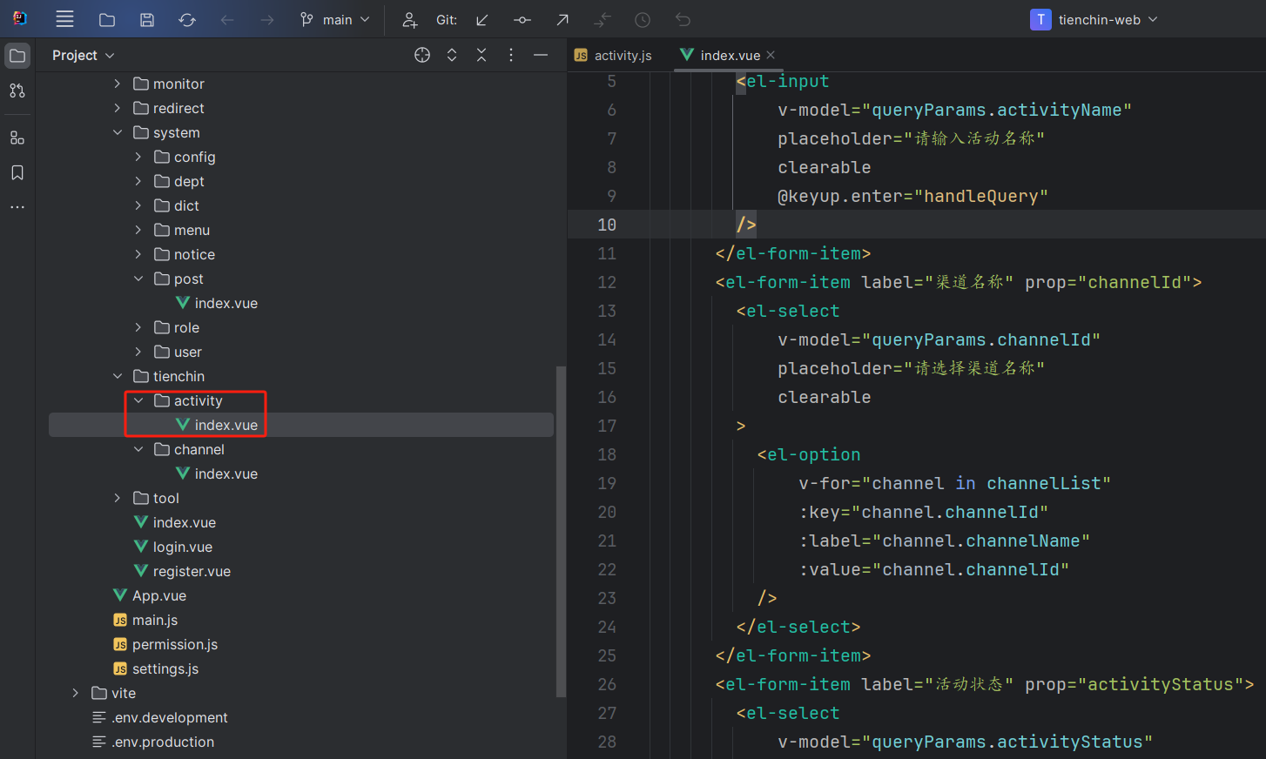This screenshot has height=759, width=1266.
Task: Open Project panel options kebab menu
Action: 511,55
